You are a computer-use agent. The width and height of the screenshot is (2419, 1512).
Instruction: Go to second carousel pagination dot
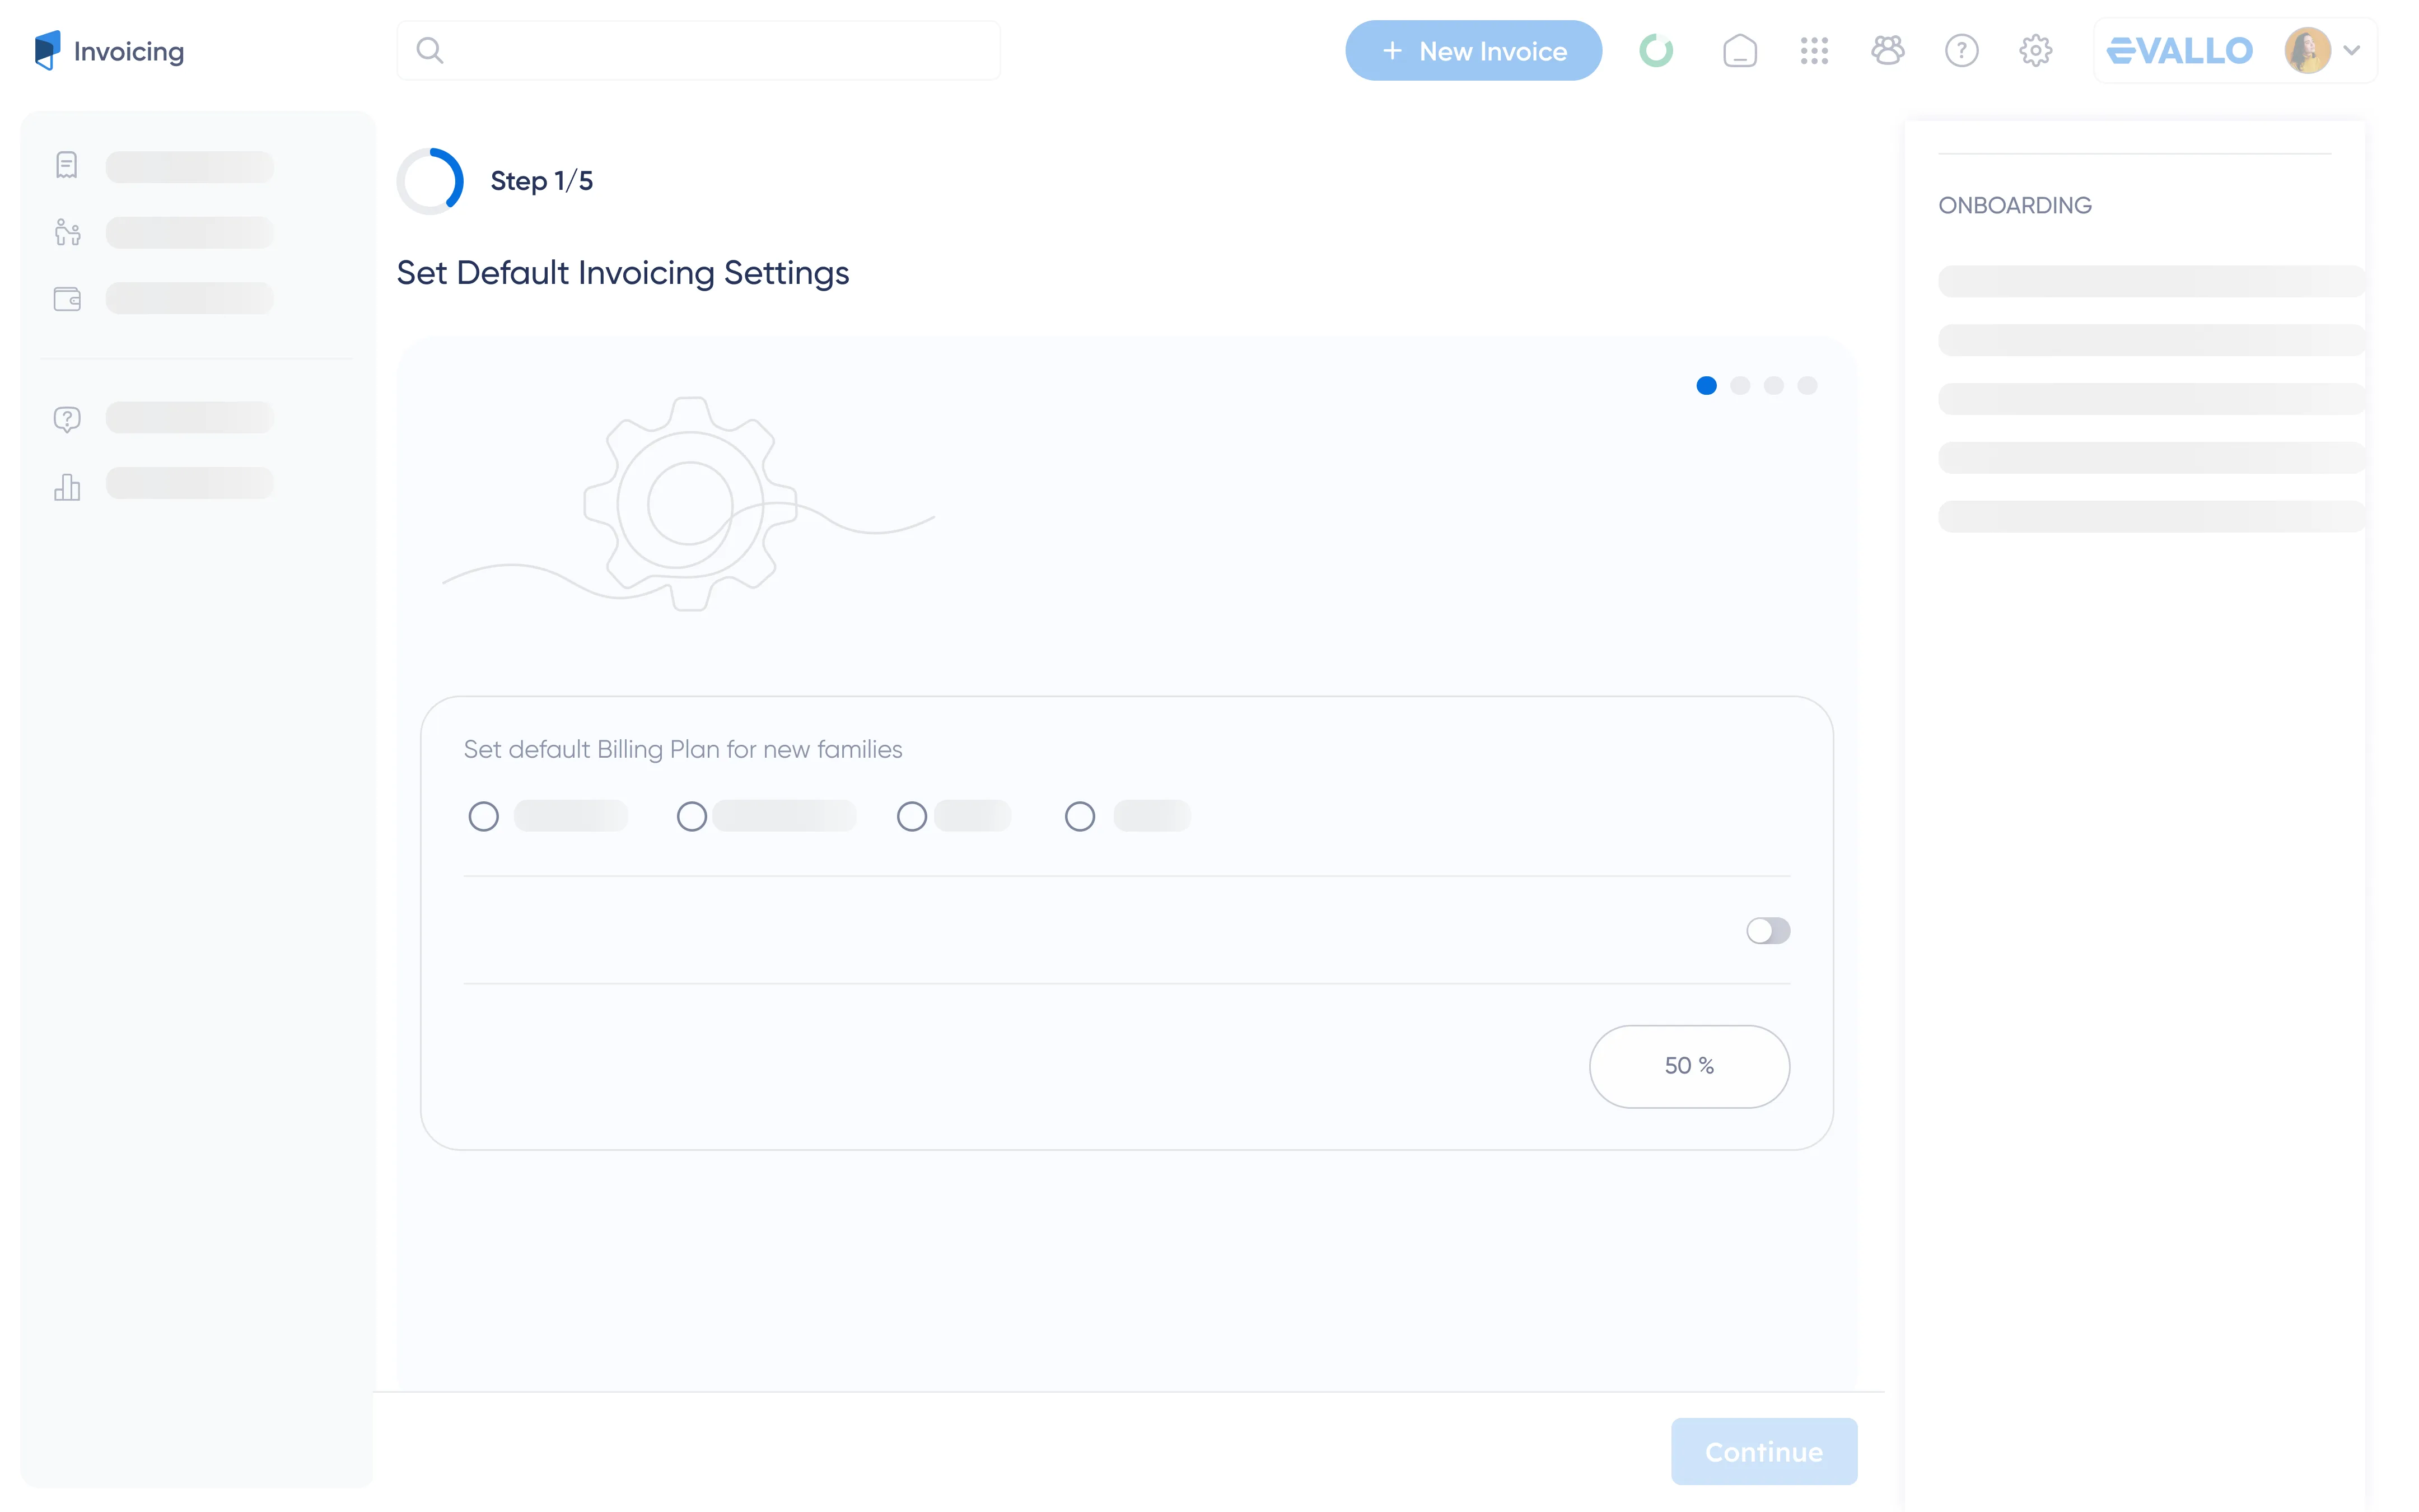[x=1740, y=386]
